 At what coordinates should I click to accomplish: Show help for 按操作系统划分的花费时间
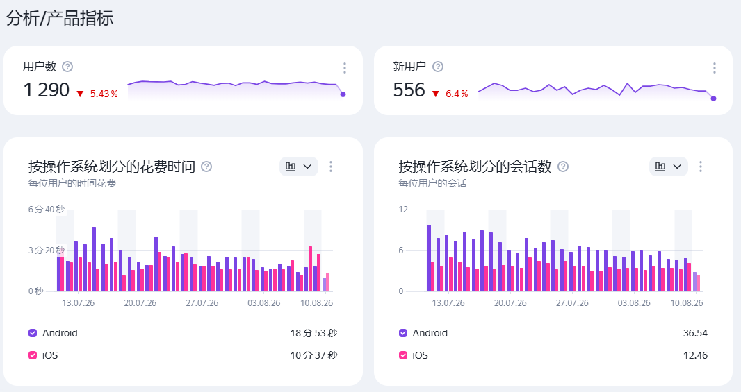(206, 167)
